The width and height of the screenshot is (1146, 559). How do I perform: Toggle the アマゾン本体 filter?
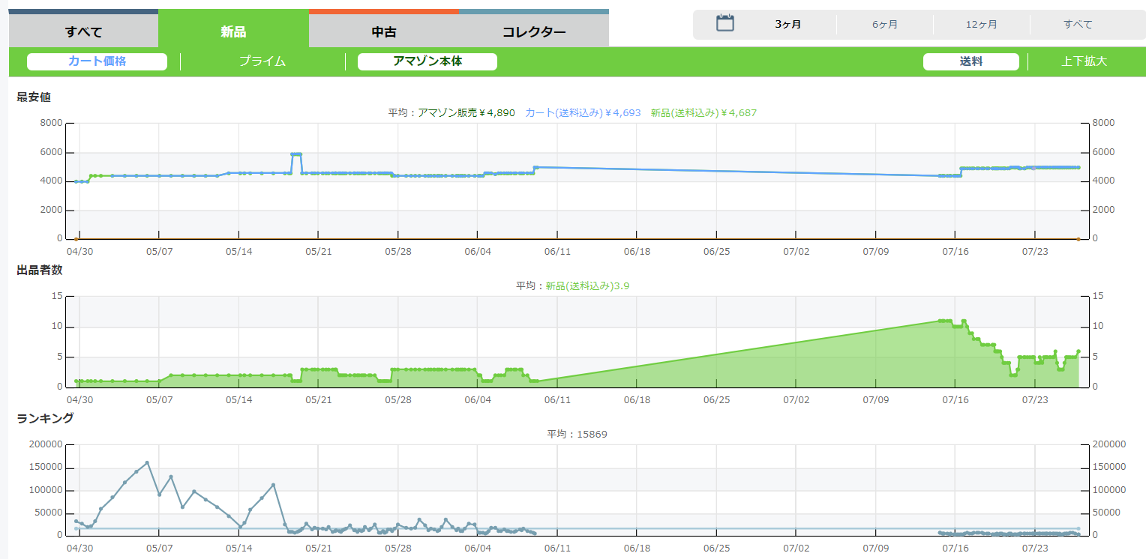click(x=427, y=61)
